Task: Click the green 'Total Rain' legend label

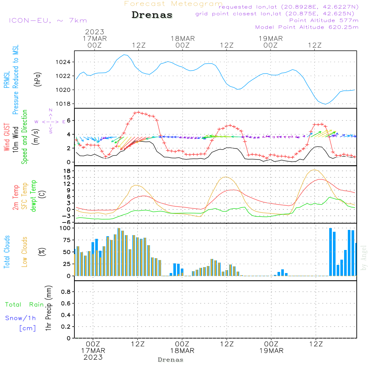Action: [x=25, y=304]
